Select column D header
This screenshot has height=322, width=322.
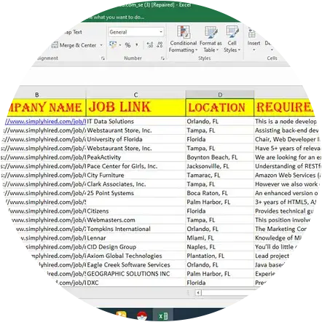tap(220, 95)
